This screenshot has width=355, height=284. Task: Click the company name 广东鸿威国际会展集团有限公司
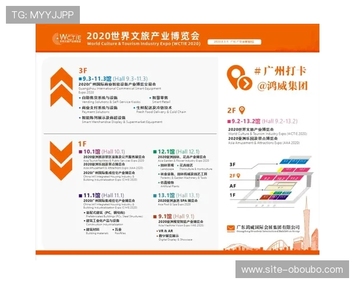[x=268, y=227]
